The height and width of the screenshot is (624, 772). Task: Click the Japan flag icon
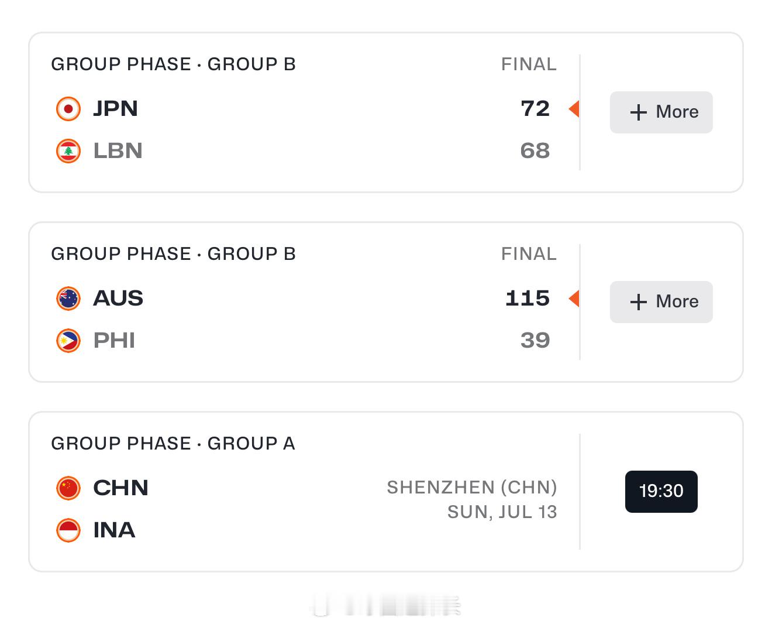click(x=68, y=109)
